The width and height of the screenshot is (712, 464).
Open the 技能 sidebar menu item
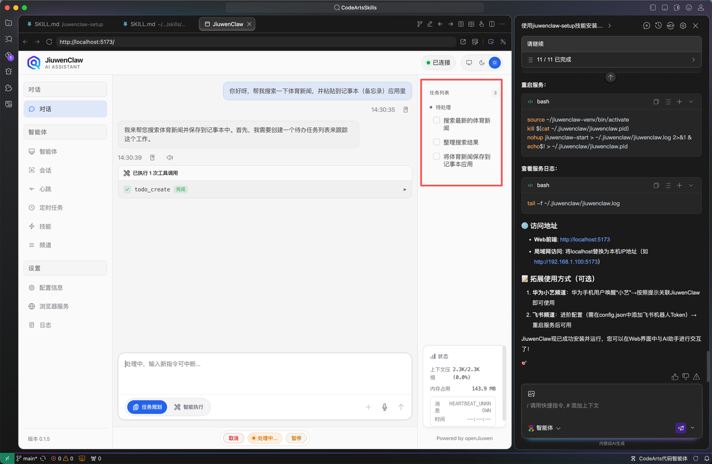click(65, 226)
